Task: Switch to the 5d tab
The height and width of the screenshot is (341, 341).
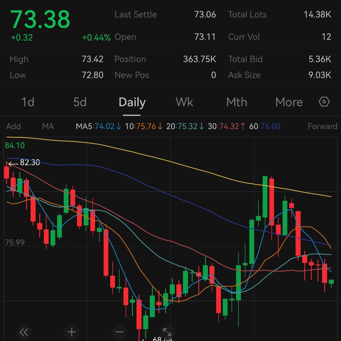Action: [x=80, y=102]
